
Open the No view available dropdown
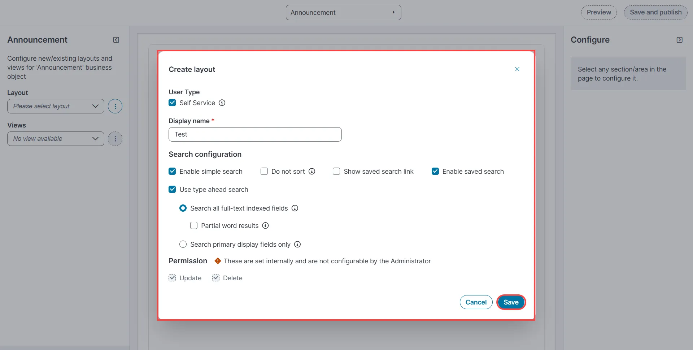click(x=56, y=139)
